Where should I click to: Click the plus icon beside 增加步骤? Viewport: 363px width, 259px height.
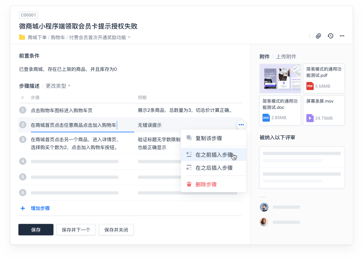(x=23, y=208)
